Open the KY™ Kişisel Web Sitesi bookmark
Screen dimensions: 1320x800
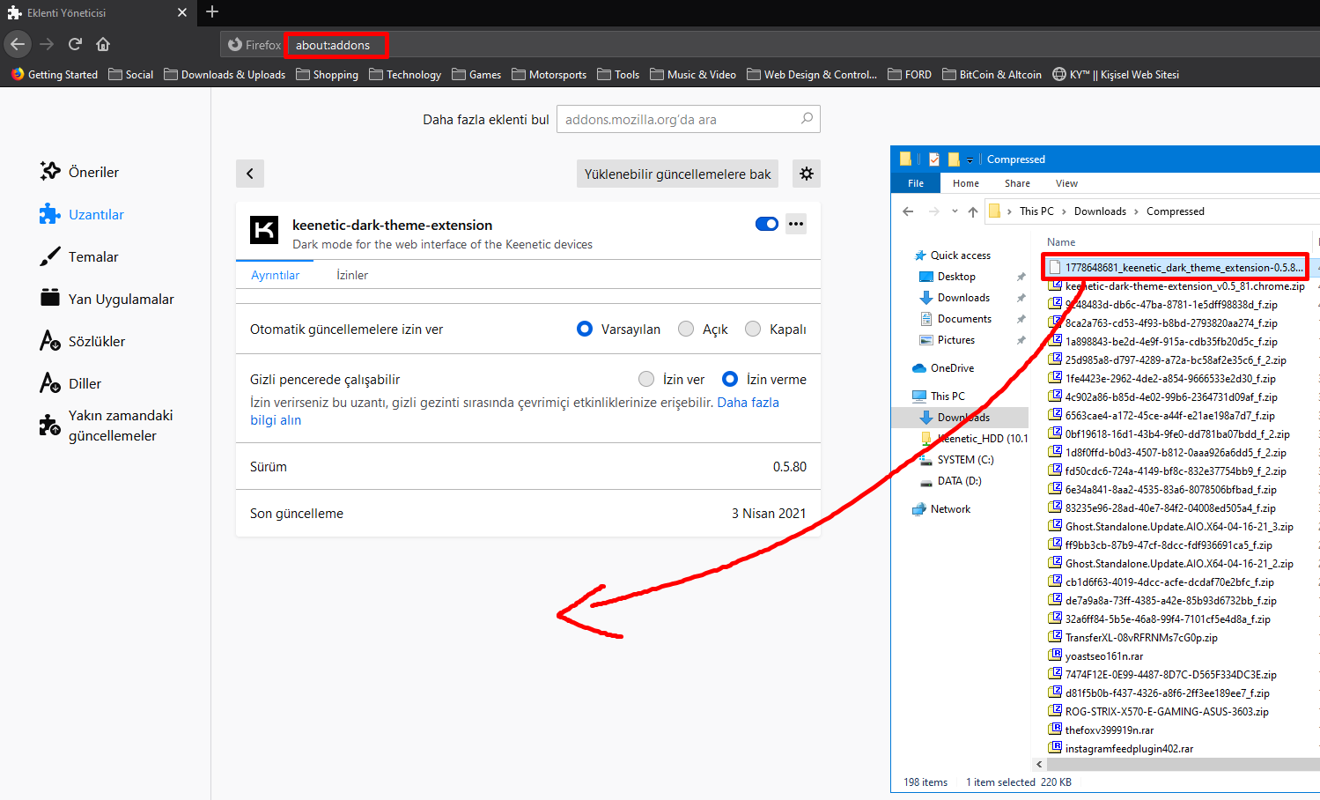click(x=1116, y=75)
